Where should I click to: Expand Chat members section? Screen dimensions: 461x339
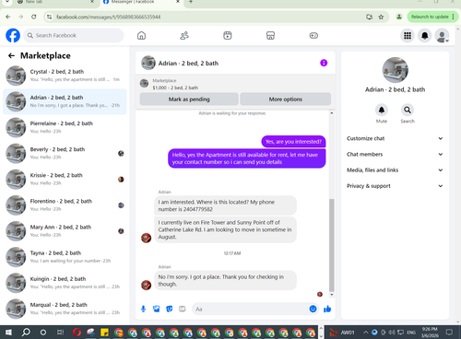395,154
